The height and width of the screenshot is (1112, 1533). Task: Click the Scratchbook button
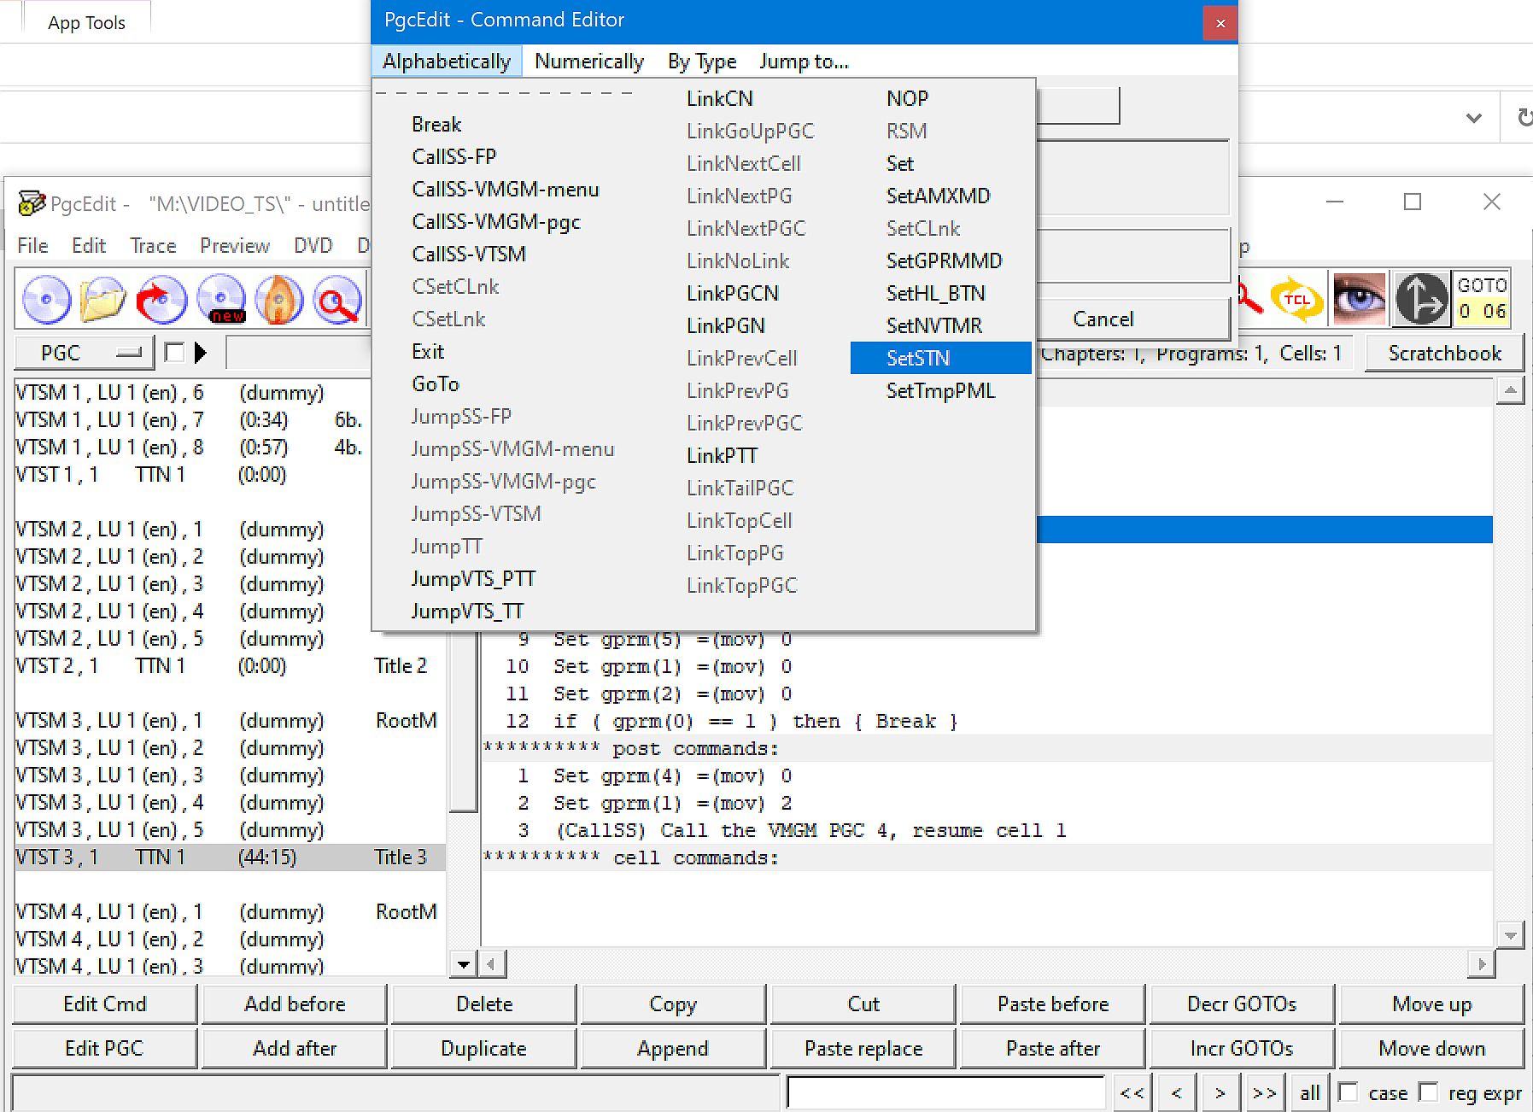(x=1443, y=353)
